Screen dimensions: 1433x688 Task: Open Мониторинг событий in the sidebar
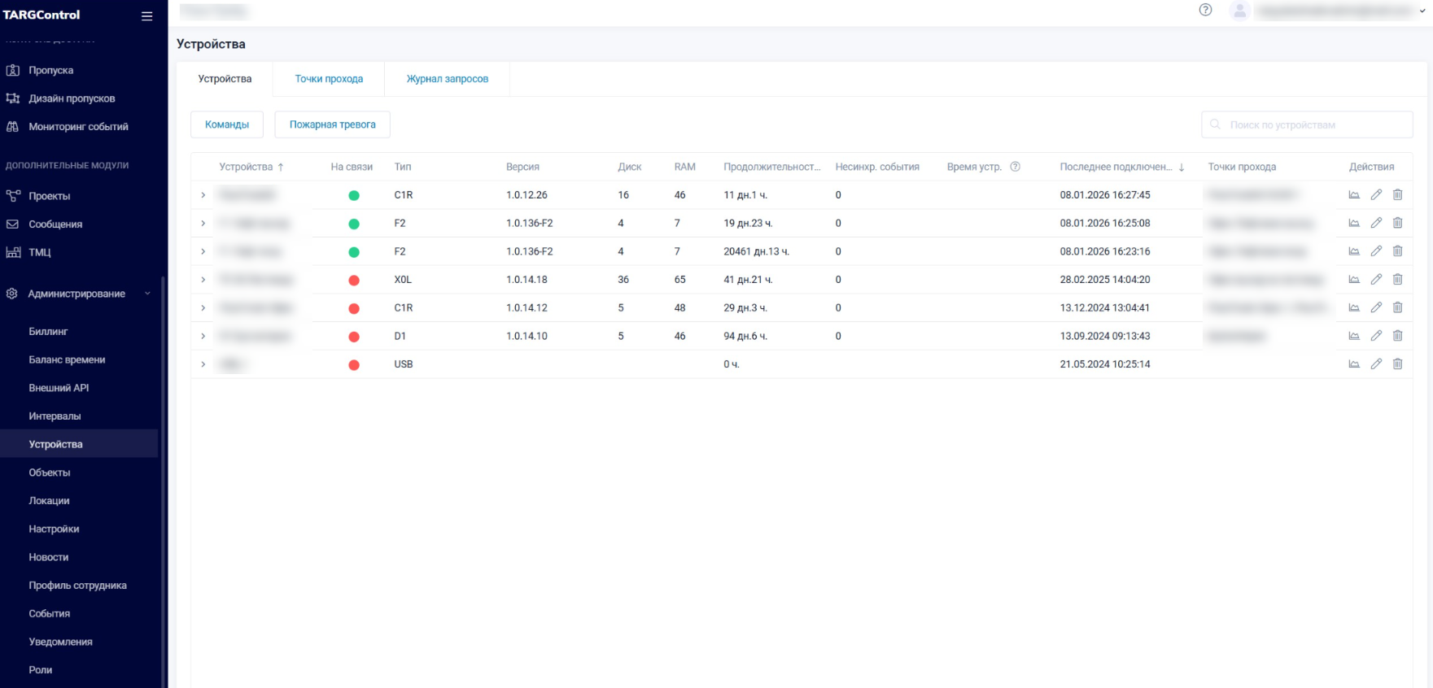pyautogui.click(x=78, y=127)
